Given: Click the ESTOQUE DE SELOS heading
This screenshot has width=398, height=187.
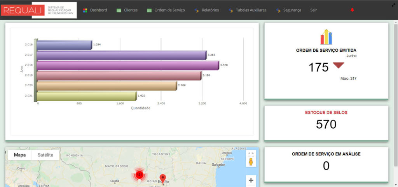Looking at the screenshot, I should [326, 112].
